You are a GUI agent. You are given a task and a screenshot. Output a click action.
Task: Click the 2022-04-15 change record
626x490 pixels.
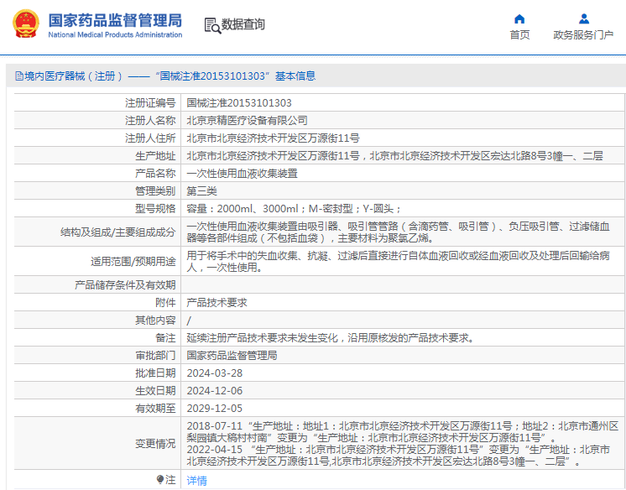[x=398, y=456]
